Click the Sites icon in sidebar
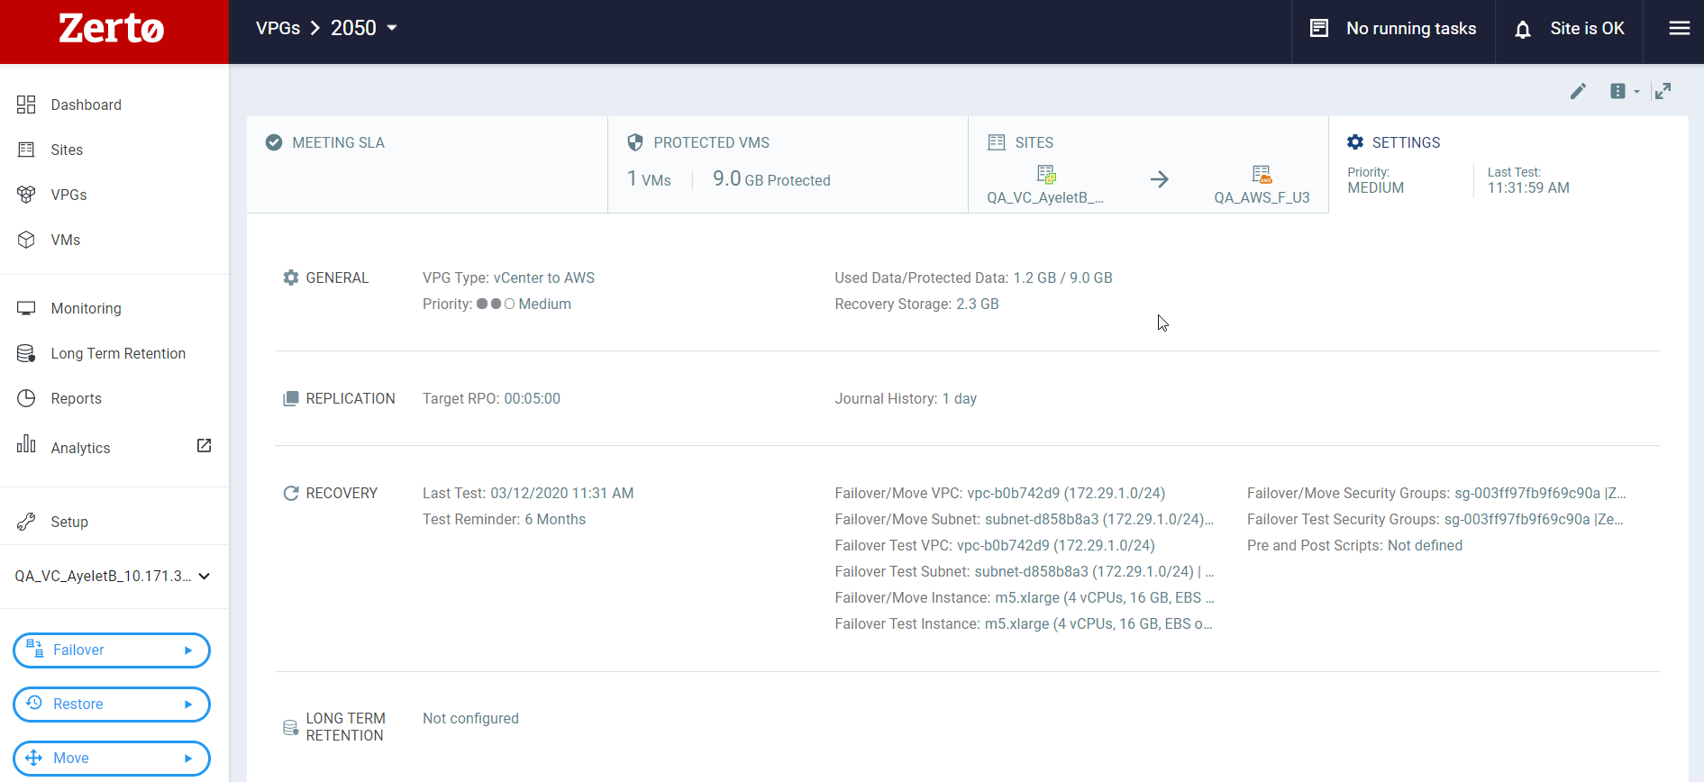The width and height of the screenshot is (1704, 782). coord(26,150)
